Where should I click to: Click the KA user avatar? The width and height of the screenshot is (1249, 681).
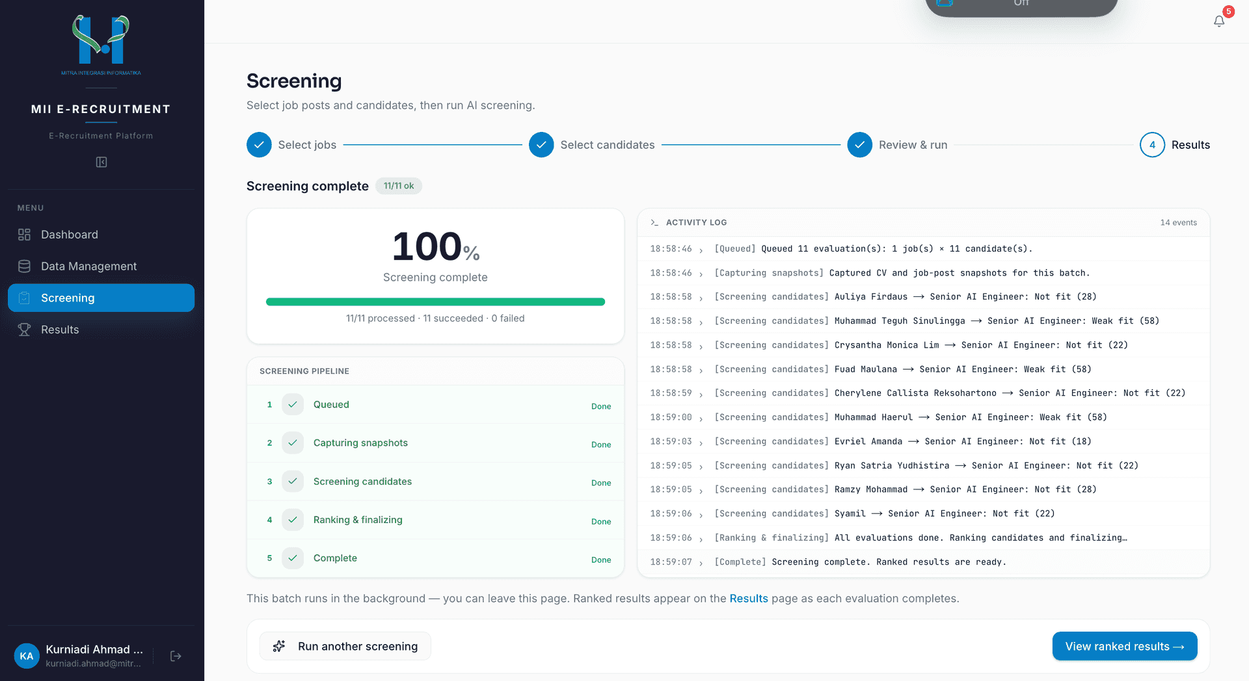pos(27,656)
